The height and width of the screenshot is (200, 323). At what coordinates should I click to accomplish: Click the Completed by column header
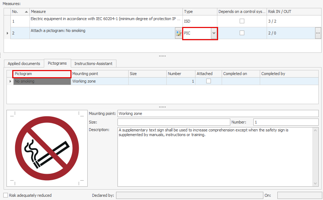[x=289, y=74]
